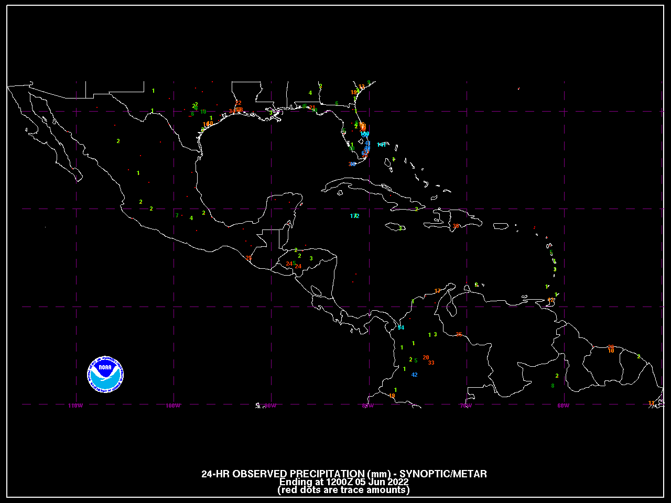Viewport: 671px width, 503px height.
Task: Click the red '34' on Texas-Louisiana coast
Action: pos(232,111)
